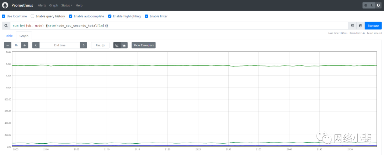Disable the Enable linter checkbox
384x155 pixels.
pyautogui.click(x=146, y=16)
